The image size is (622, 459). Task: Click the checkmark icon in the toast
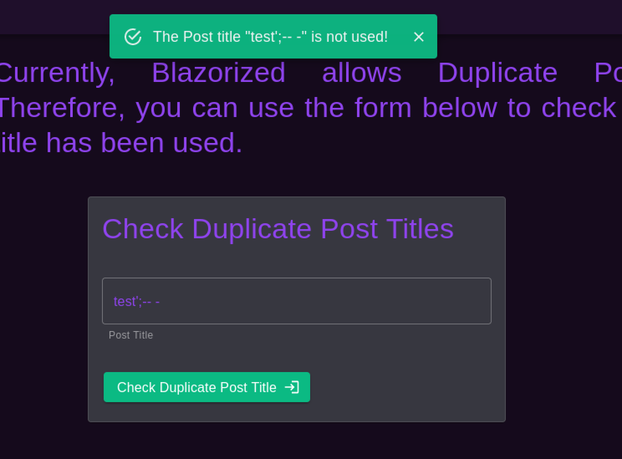(x=133, y=37)
